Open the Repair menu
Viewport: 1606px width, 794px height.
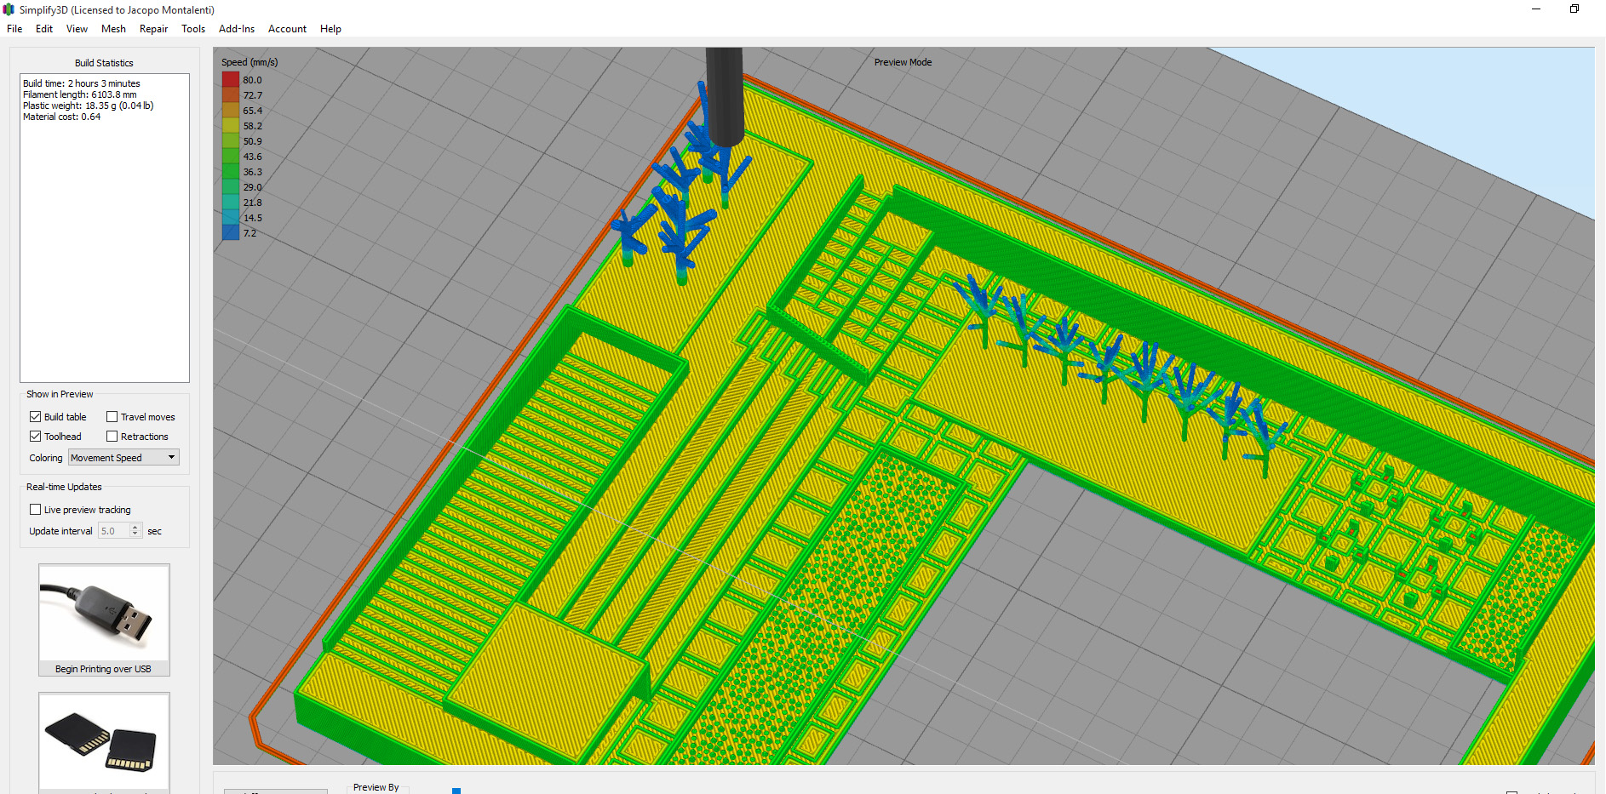153,29
